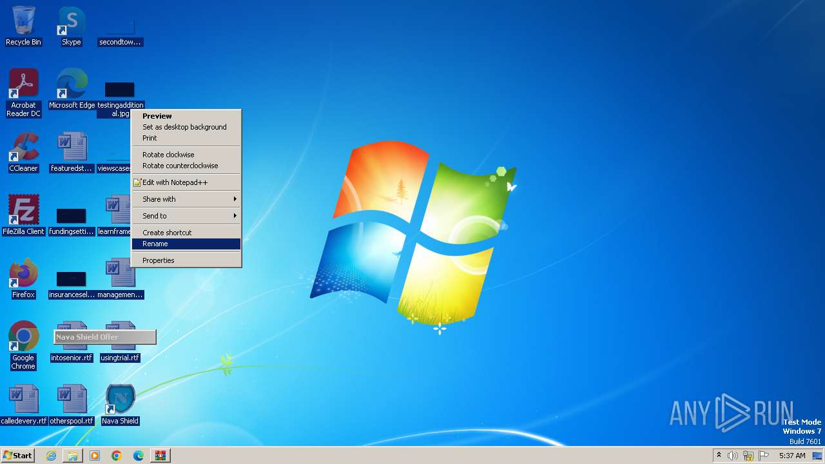Select the featuredst... document icon

(72, 152)
